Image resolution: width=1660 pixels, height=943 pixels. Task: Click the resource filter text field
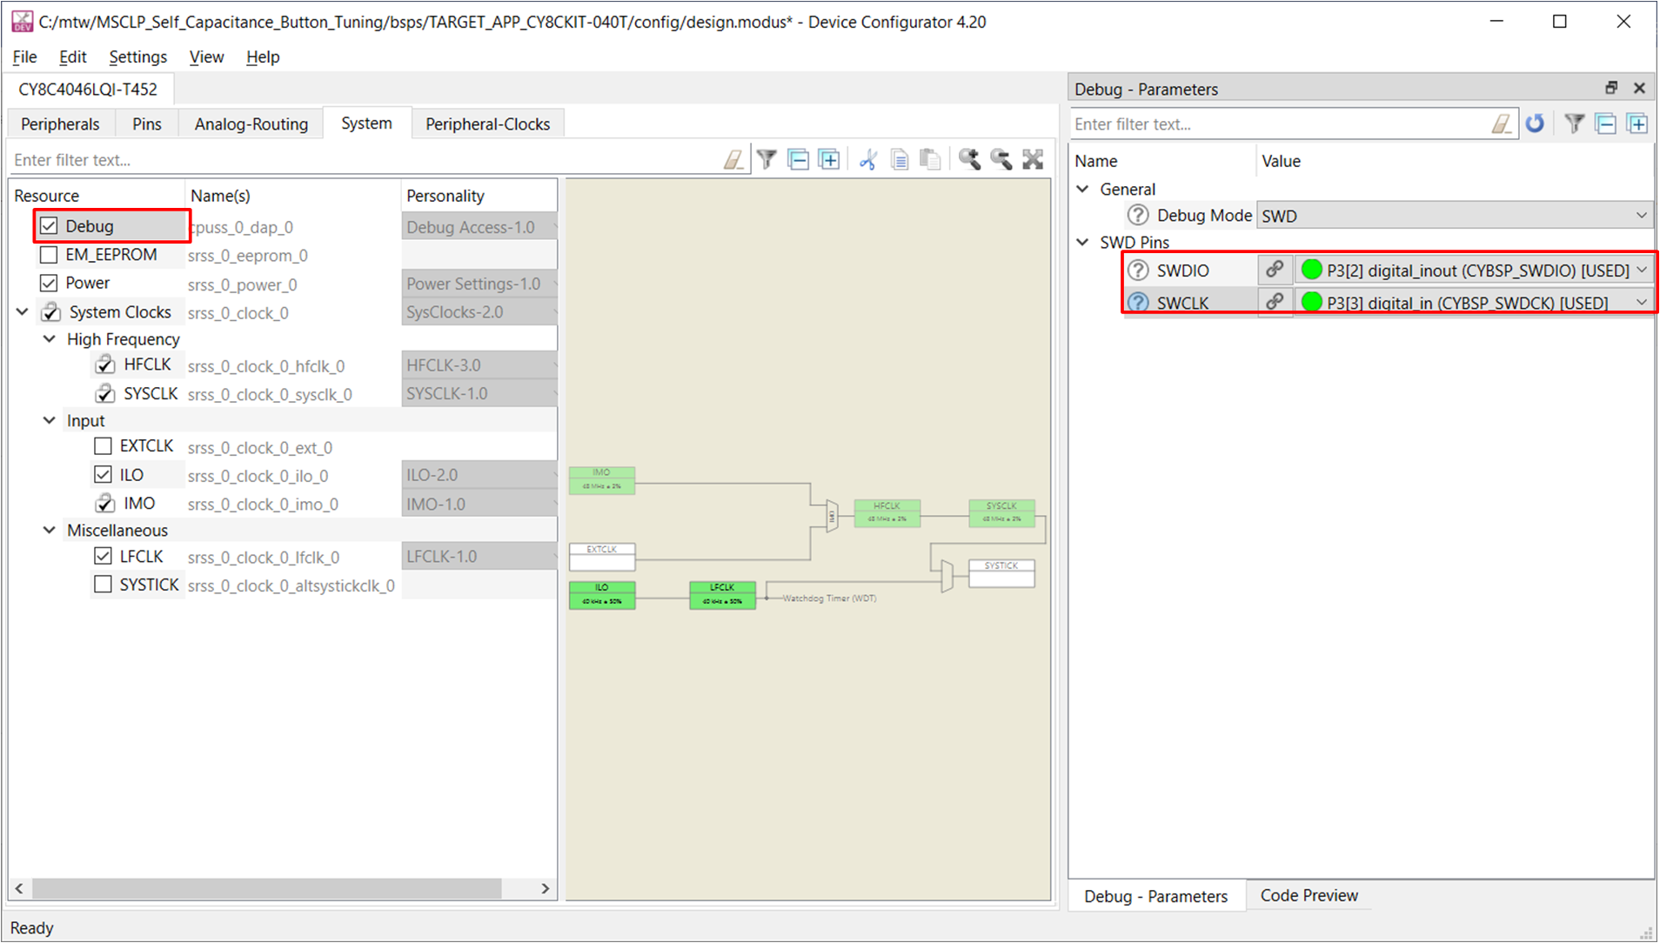365,159
